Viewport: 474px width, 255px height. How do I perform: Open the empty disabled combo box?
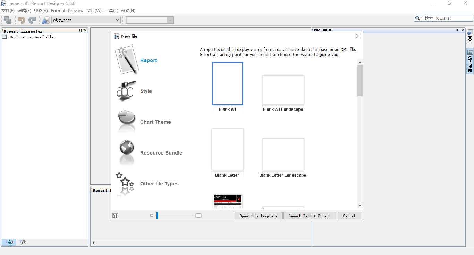pyautogui.click(x=150, y=20)
